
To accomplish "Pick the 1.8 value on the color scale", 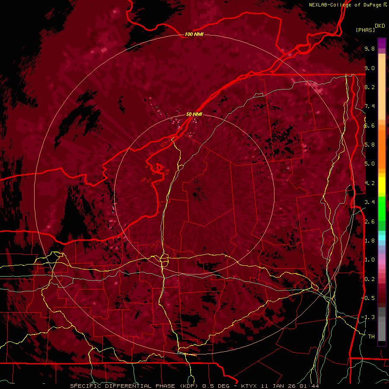I will point(370,241).
